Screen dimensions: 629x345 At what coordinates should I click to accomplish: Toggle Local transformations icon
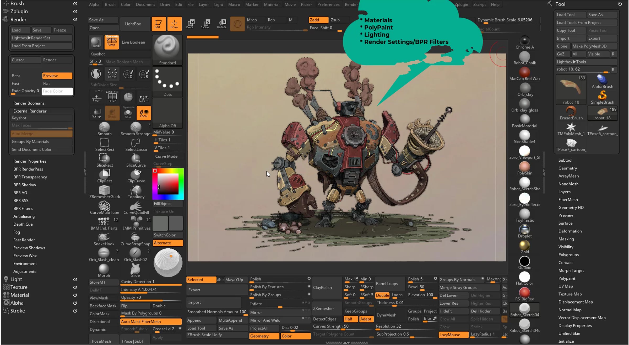click(x=144, y=113)
